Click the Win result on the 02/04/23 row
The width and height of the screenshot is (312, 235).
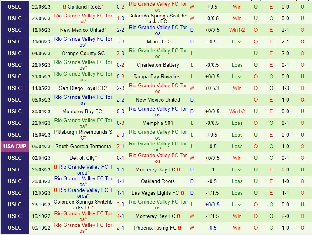click(x=237, y=158)
